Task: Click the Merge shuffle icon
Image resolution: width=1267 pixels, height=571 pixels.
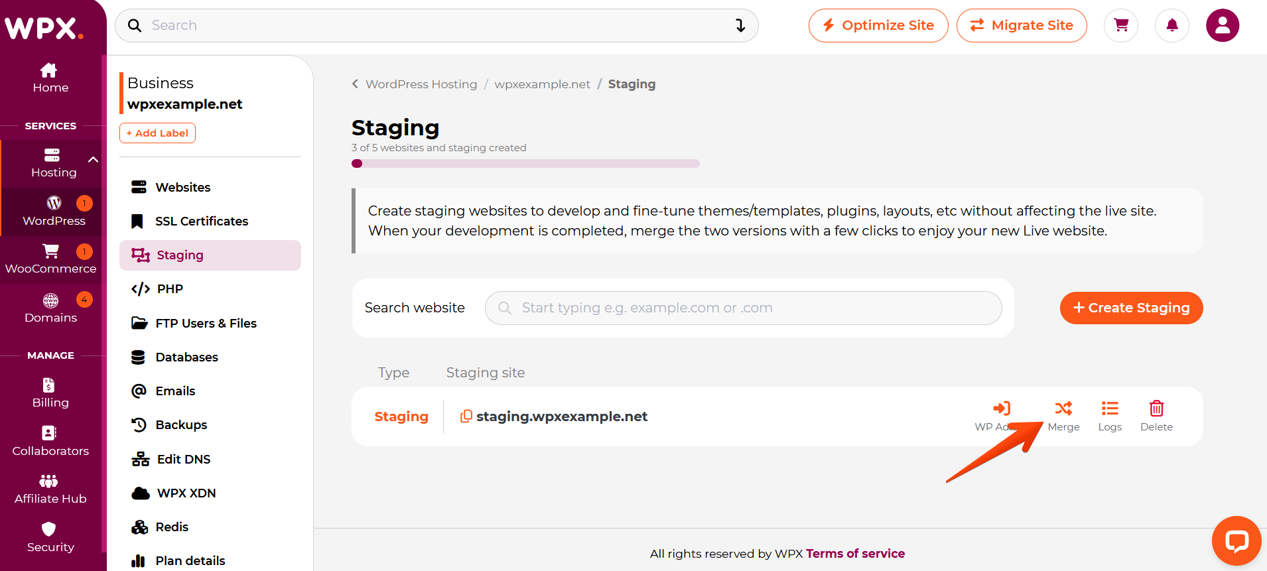Action: click(x=1063, y=409)
